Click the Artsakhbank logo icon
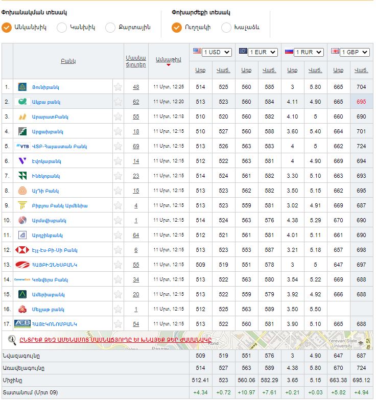 [22, 131]
